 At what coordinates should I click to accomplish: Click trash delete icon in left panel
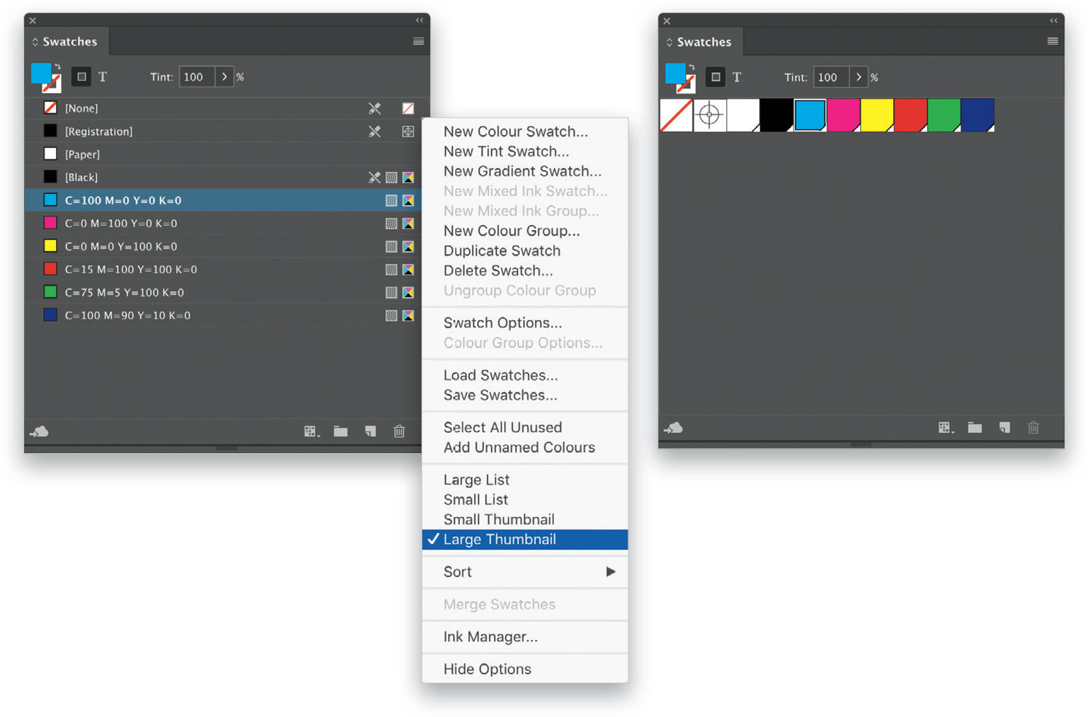[x=399, y=431]
